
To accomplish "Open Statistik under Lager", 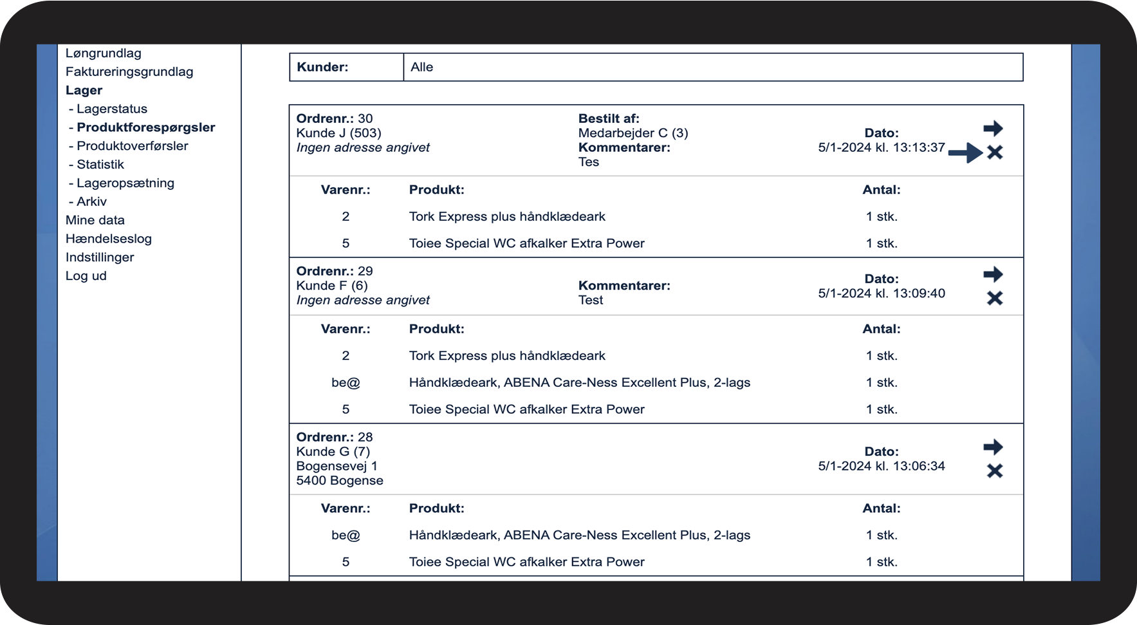I will tap(100, 165).
